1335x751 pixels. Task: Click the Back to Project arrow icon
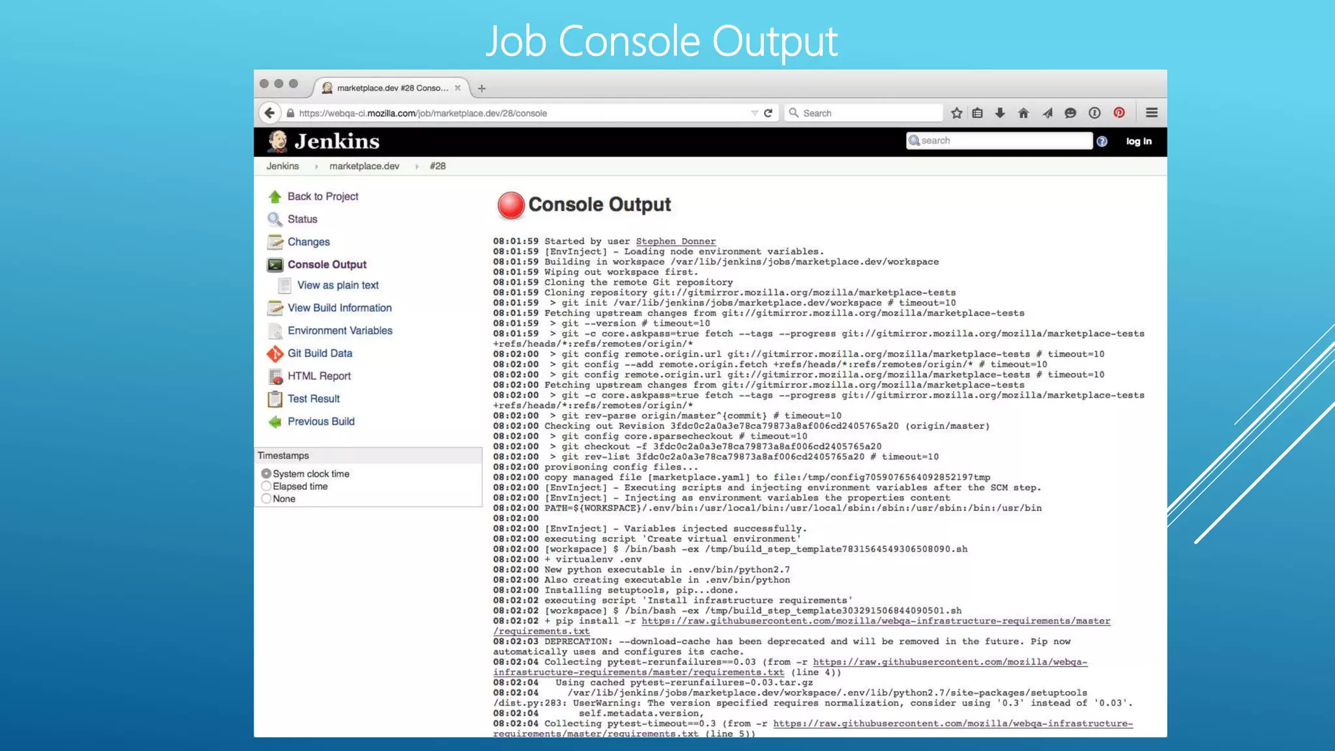(x=274, y=197)
